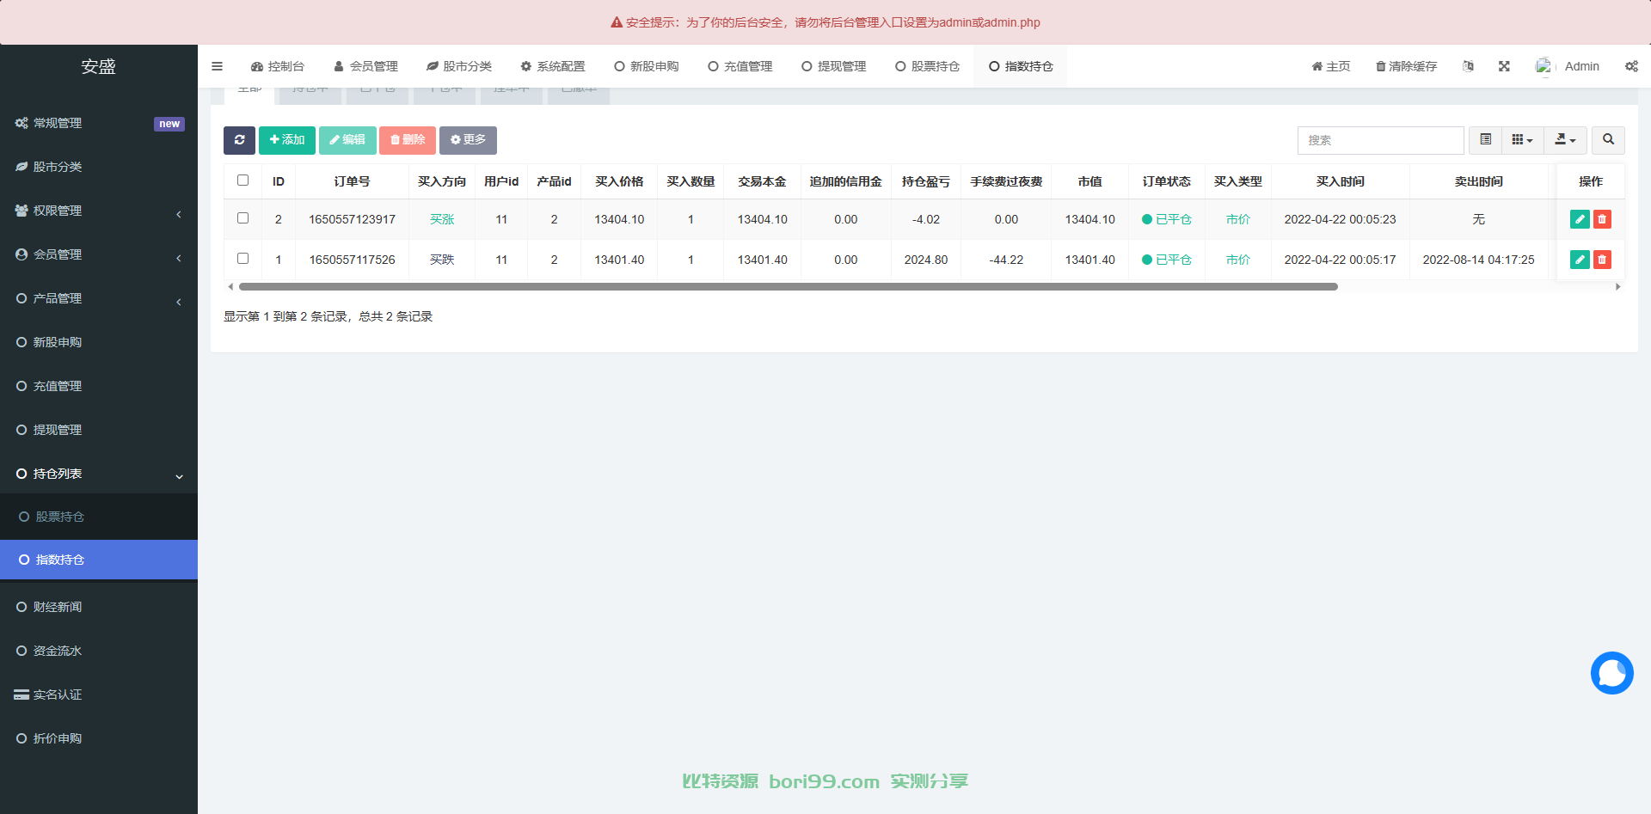
Task: Open the columns visibility dropdown
Action: point(1522,140)
